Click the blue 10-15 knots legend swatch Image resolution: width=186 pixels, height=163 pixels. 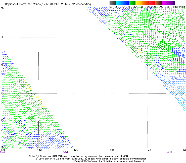pyautogui.click(x=126, y=3)
